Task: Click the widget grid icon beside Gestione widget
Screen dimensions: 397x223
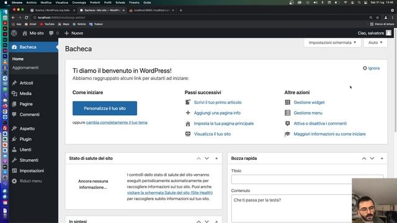Action: [287, 102]
